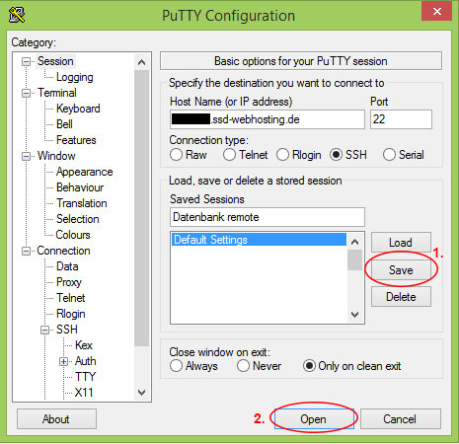The height and width of the screenshot is (444, 459).
Task: Focus the Port input field
Action: 401,119
